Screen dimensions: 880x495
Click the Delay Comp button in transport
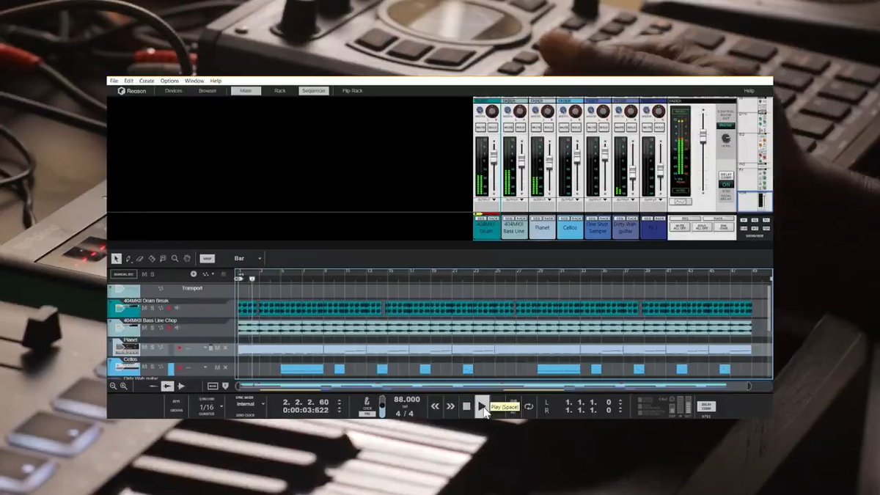pyautogui.click(x=707, y=406)
